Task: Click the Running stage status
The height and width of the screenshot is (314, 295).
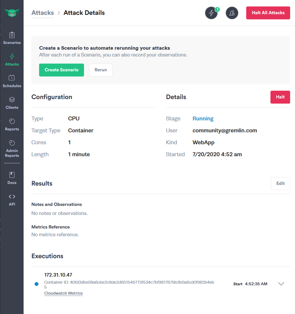Action: tap(203, 118)
